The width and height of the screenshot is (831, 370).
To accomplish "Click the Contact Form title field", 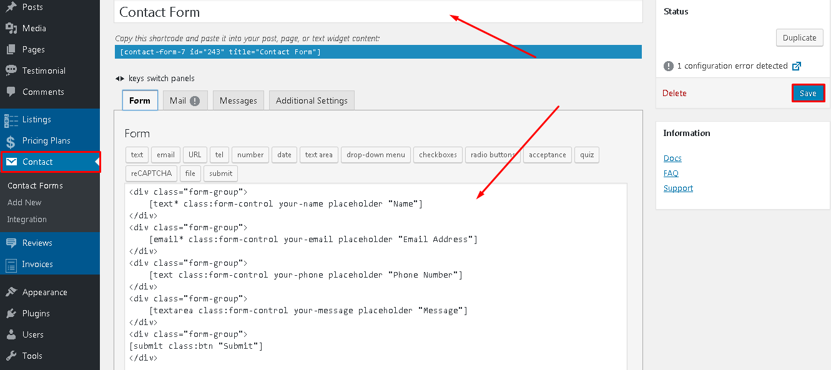I will click(378, 12).
